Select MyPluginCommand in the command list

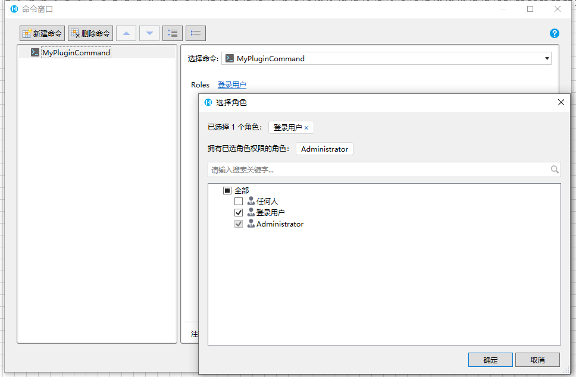coord(76,52)
